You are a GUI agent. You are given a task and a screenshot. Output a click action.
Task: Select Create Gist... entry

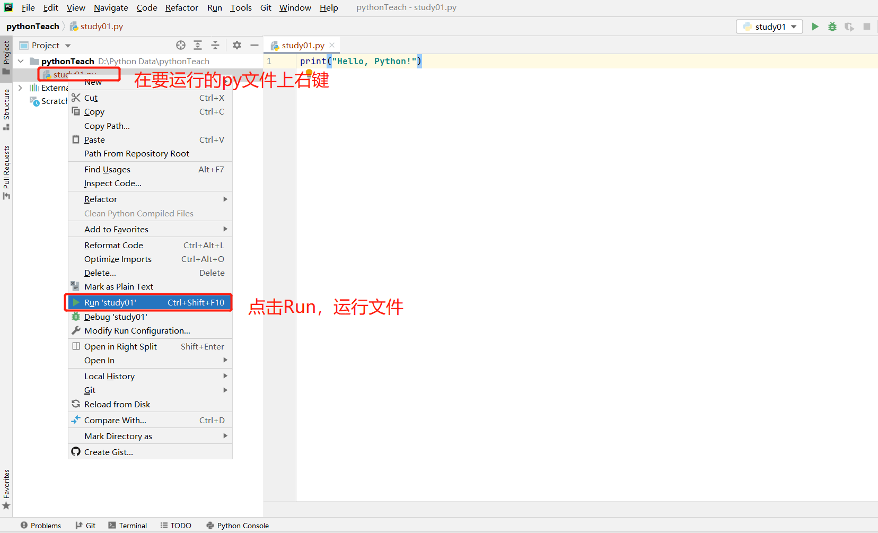[151, 452]
